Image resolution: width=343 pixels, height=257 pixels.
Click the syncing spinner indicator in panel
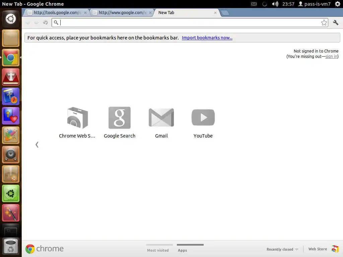pyautogui.click(x=265, y=4)
